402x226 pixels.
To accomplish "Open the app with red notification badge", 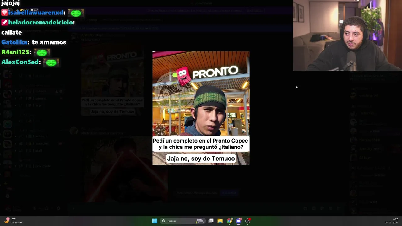I will point(248,221).
